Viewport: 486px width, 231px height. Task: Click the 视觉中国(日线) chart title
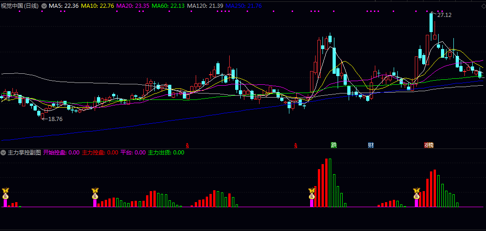point(20,6)
